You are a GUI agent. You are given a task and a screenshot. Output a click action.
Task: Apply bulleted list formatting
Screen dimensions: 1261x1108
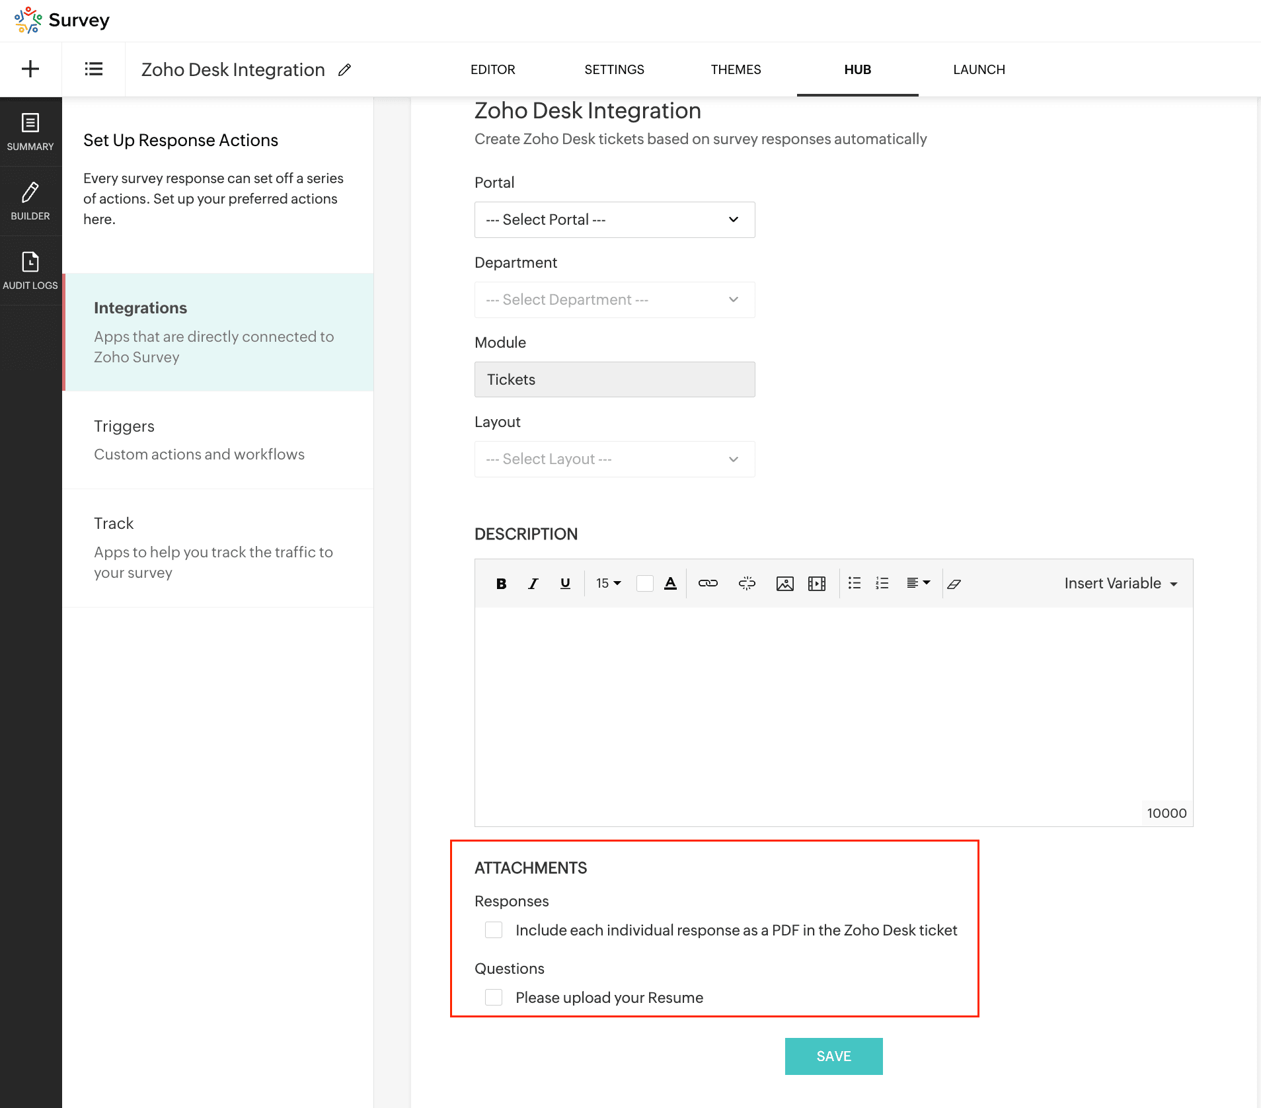point(855,583)
